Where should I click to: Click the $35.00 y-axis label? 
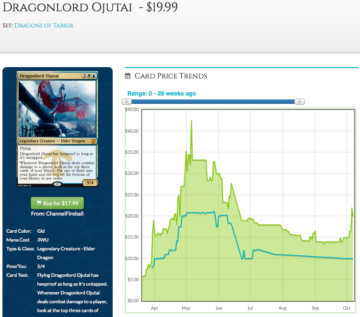click(132, 152)
